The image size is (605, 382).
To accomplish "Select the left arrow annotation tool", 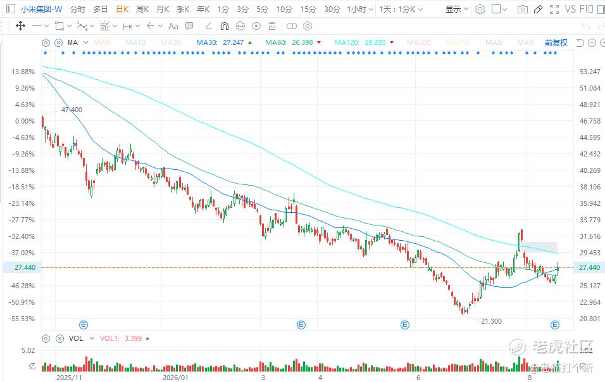I will pos(151,26).
